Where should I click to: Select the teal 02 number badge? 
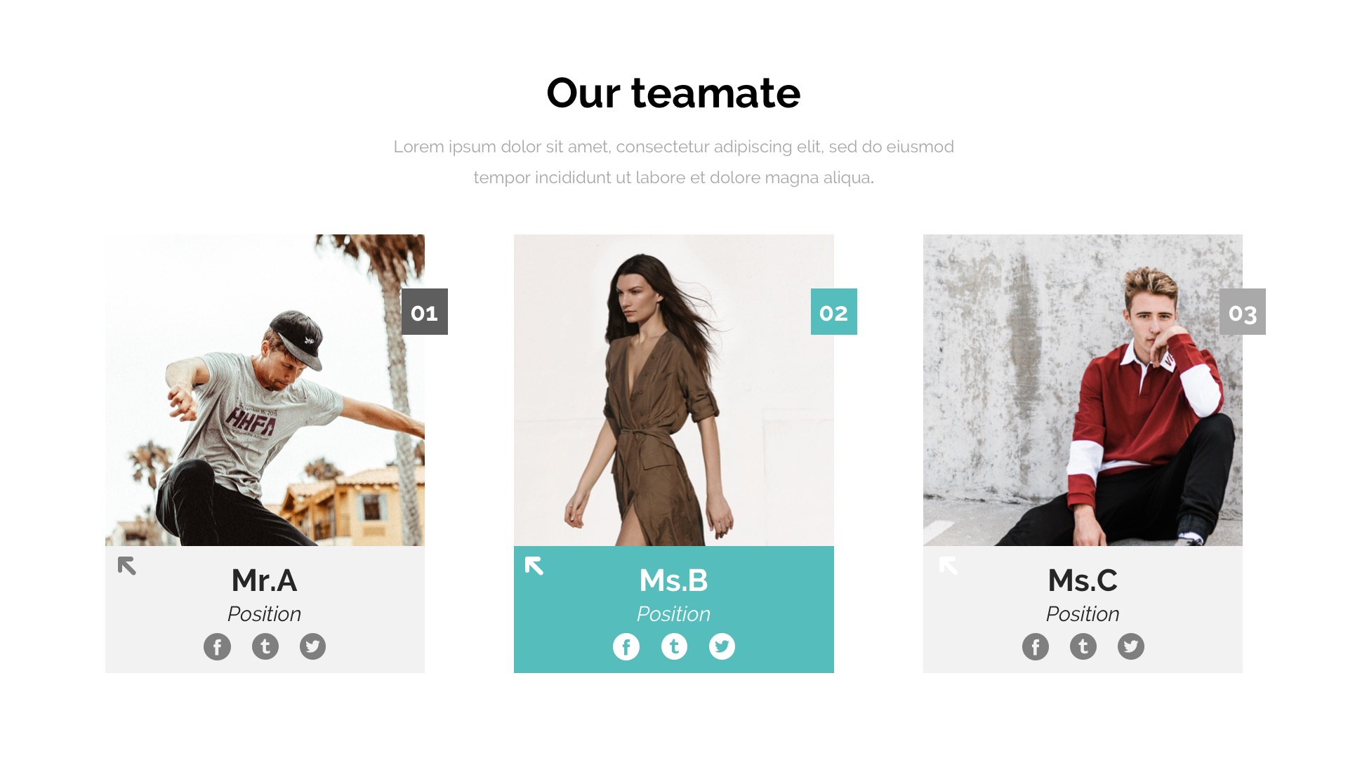[x=834, y=312]
